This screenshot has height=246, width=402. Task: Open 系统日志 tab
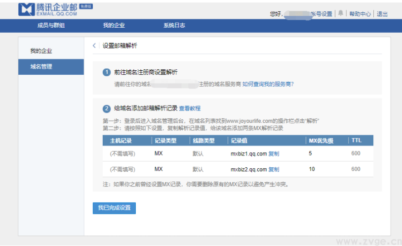coord(174,25)
